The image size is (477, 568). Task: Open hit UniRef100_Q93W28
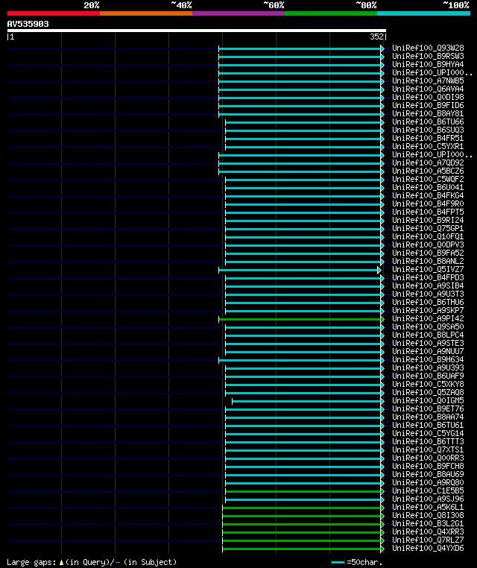(x=428, y=48)
